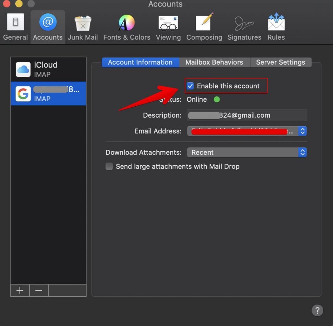Click the Rules preferences icon
Screen dimensions: 333x326
276,23
